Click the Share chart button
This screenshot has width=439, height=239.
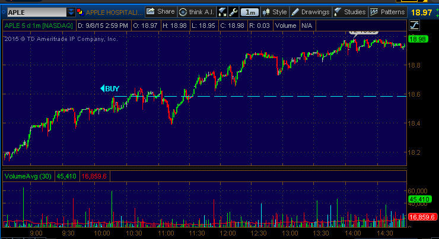160,11
